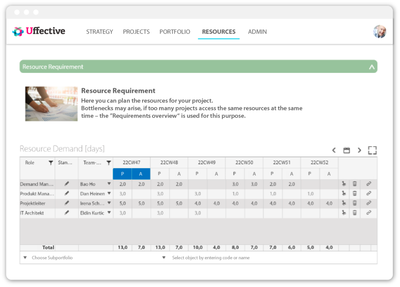Click stamp icon in Demand Manager row
Screen dimensions: 400x287
(x=344, y=184)
